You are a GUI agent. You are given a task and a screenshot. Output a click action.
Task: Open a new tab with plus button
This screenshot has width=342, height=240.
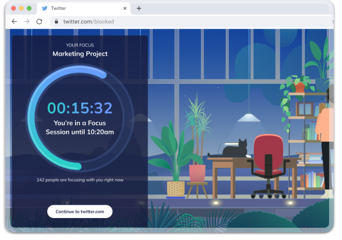(139, 8)
